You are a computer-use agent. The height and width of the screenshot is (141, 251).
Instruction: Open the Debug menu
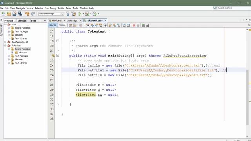[x=53, y=8]
